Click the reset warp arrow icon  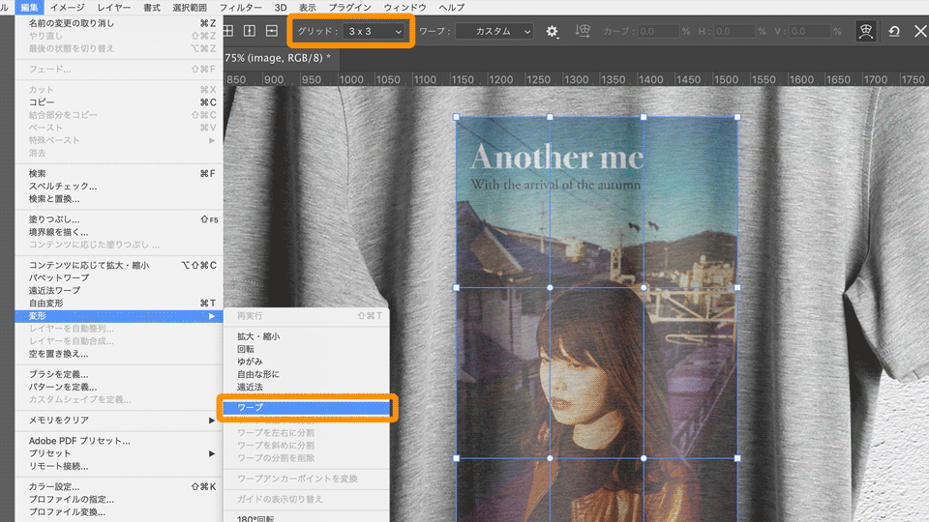[x=894, y=31]
